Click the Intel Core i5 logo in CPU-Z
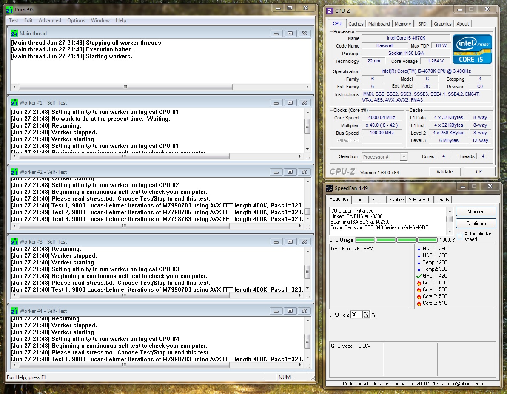 (472, 49)
